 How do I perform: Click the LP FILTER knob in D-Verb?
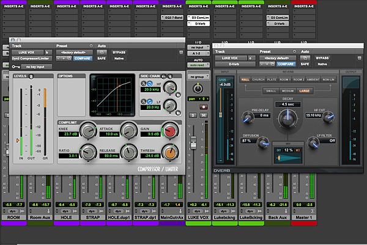(x=313, y=142)
